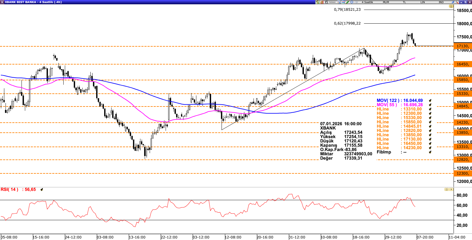The height and width of the screenshot is (240, 472).
Task: Click the blue crosshair move icon
Action: [352, 2]
